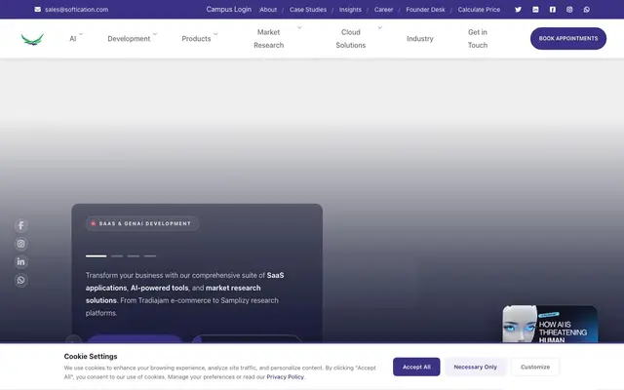This screenshot has height=390, width=624.
Task: Open the Campus Login link
Action: coord(229,9)
